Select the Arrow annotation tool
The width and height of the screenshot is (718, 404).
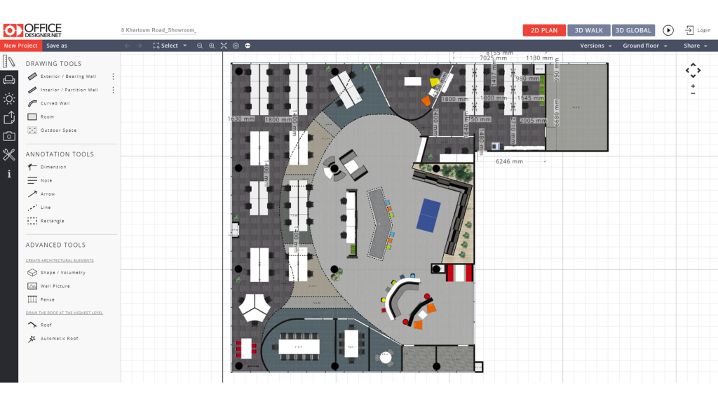(41, 194)
